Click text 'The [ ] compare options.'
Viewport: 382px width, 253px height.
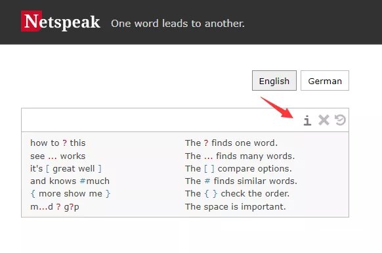238,169
